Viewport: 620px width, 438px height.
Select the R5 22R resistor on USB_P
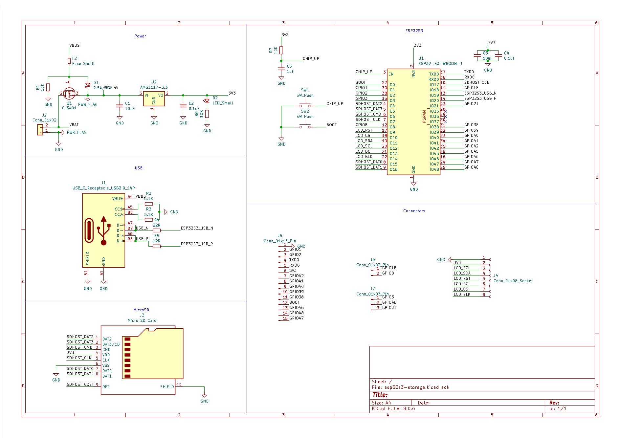(x=157, y=246)
